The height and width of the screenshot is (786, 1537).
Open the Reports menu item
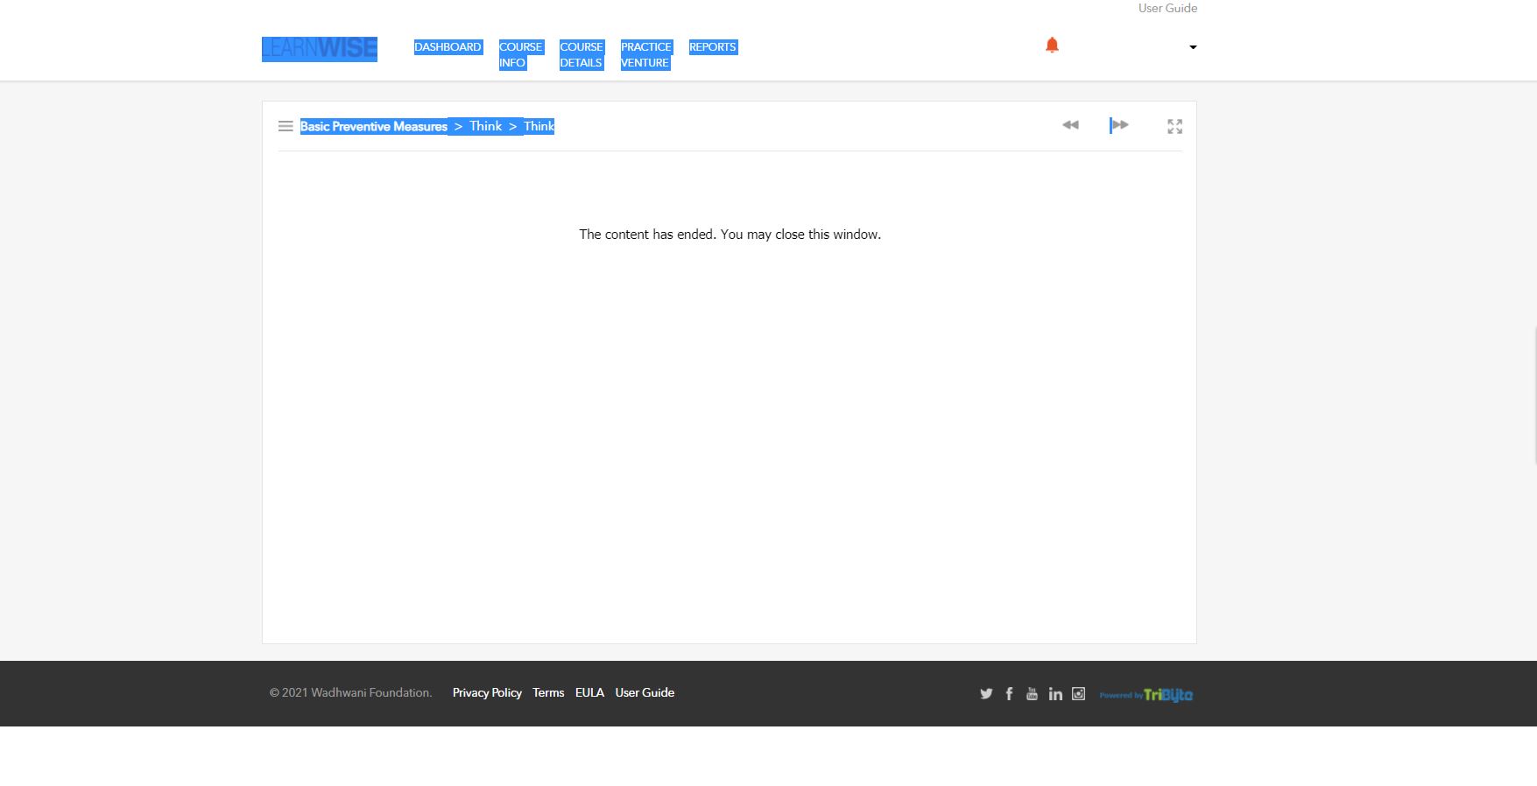click(x=712, y=47)
